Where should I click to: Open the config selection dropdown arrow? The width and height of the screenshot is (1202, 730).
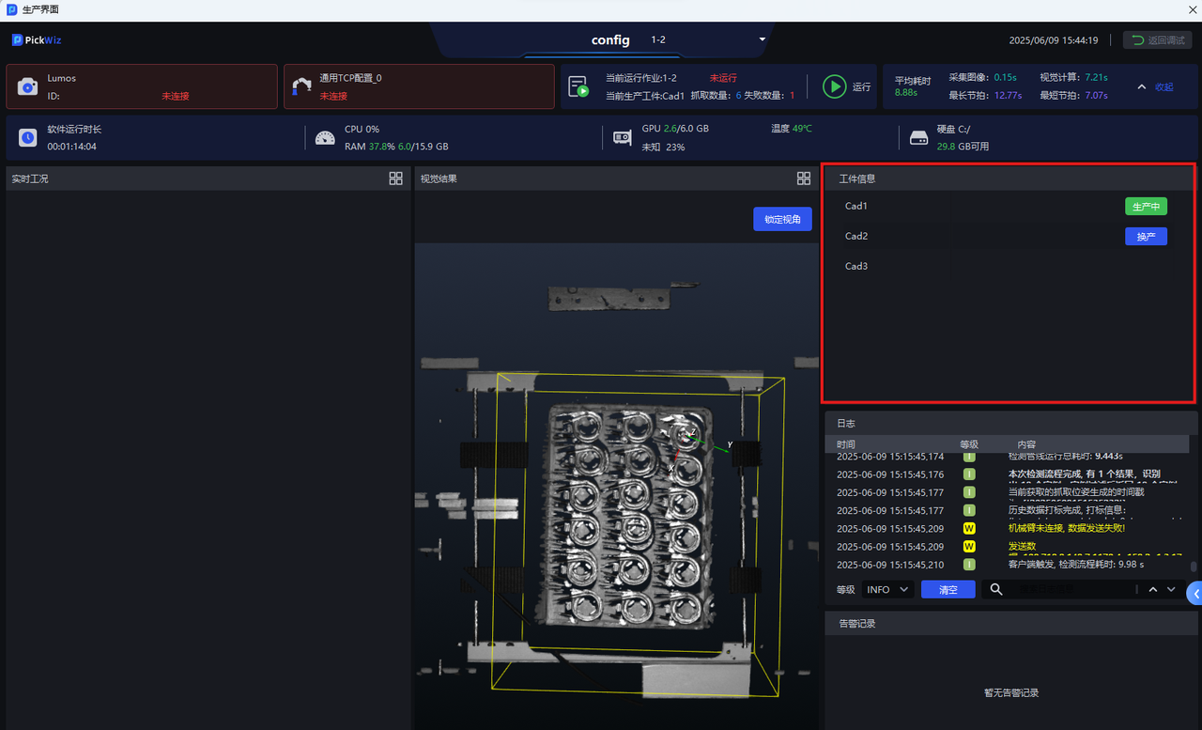click(763, 39)
